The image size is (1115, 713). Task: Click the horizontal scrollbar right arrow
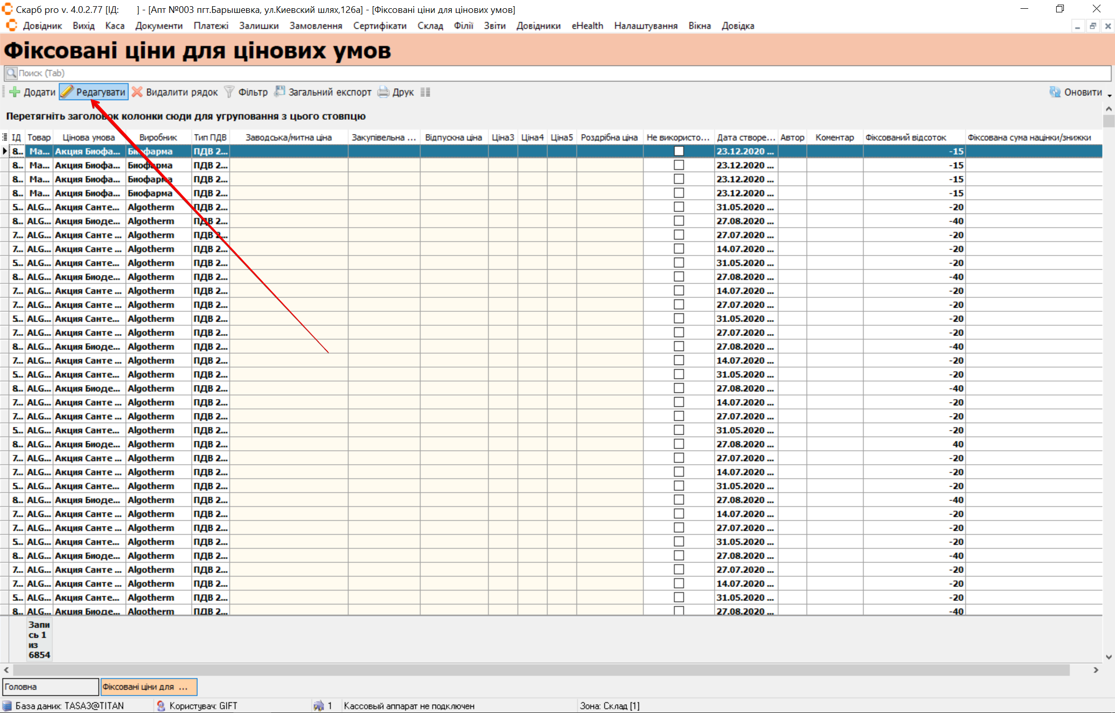click(x=1096, y=670)
